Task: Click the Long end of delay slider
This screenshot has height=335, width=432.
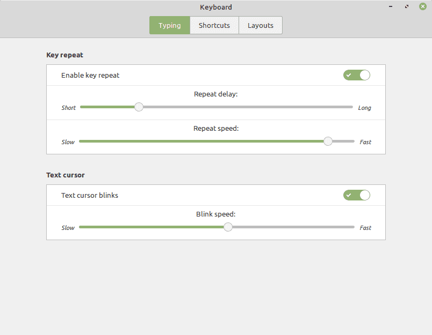Action: (x=364, y=108)
